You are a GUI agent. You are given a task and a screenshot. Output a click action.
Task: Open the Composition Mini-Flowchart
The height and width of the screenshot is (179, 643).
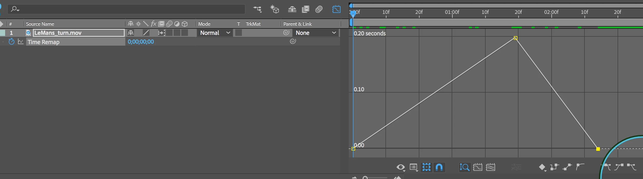point(257,9)
